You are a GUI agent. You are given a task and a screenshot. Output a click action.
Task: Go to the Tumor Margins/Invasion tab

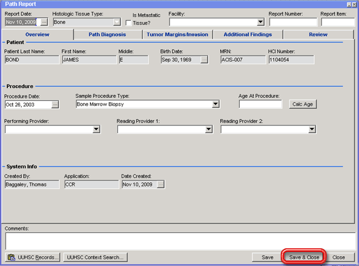click(x=177, y=34)
